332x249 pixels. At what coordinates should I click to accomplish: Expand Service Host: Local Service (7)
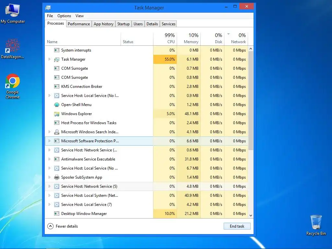49,205
